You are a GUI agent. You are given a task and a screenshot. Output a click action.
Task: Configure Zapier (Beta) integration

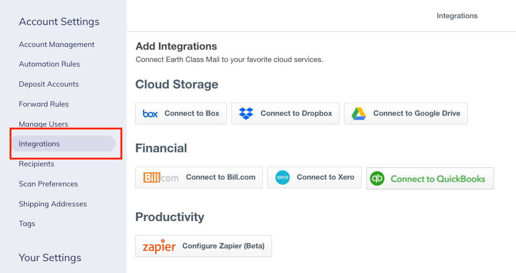click(x=203, y=246)
